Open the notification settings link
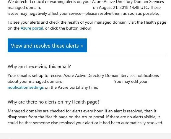The height and width of the screenshot is (139, 171). click(26, 87)
